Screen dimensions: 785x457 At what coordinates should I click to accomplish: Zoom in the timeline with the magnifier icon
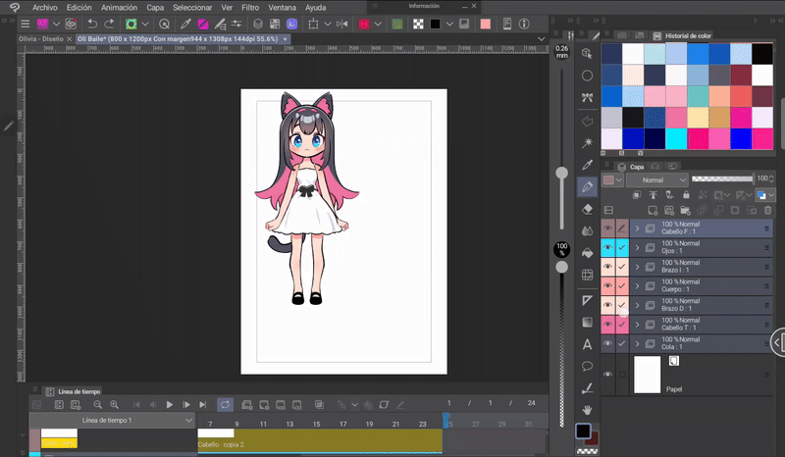(x=115, y=404)
